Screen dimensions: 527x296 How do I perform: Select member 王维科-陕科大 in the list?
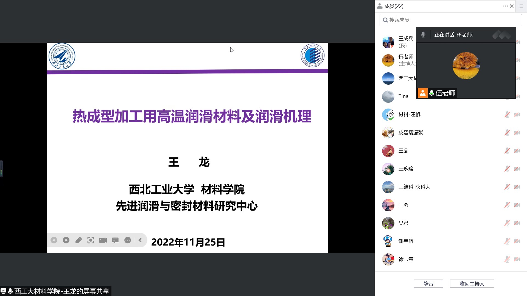click(x=414, y=187)
